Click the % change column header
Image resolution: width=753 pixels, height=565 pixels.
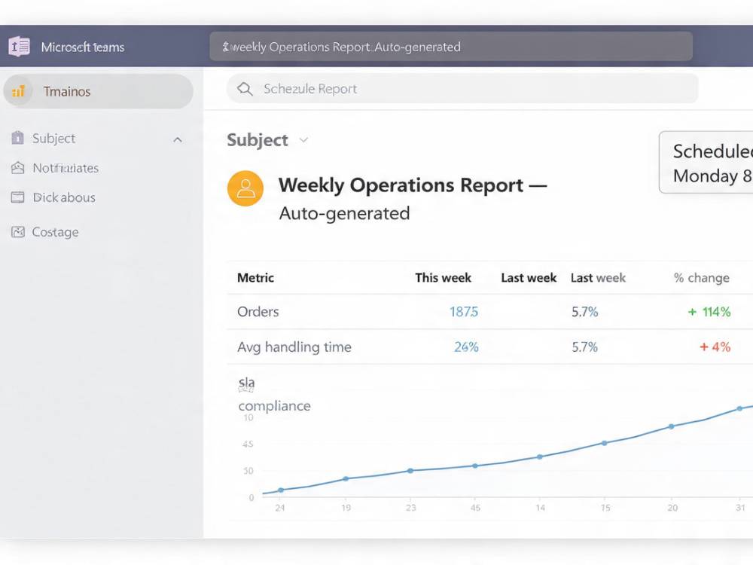tap(702, 278)
